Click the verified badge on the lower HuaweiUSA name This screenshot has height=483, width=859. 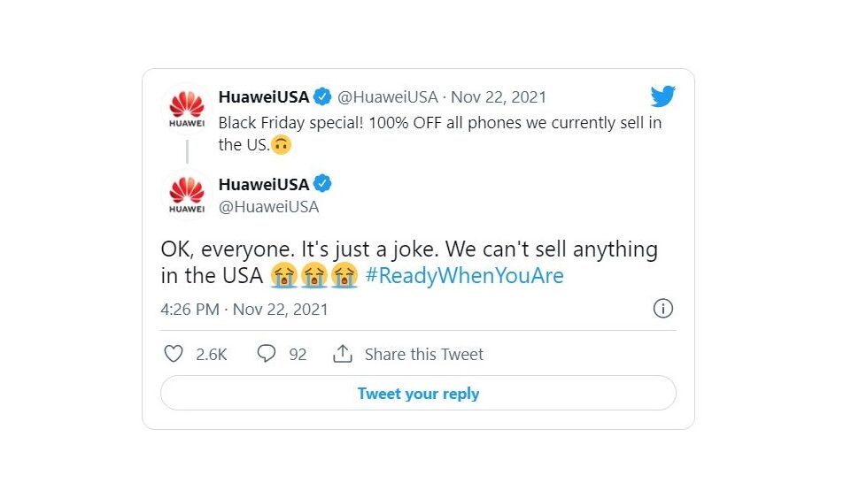pos(323,184)
